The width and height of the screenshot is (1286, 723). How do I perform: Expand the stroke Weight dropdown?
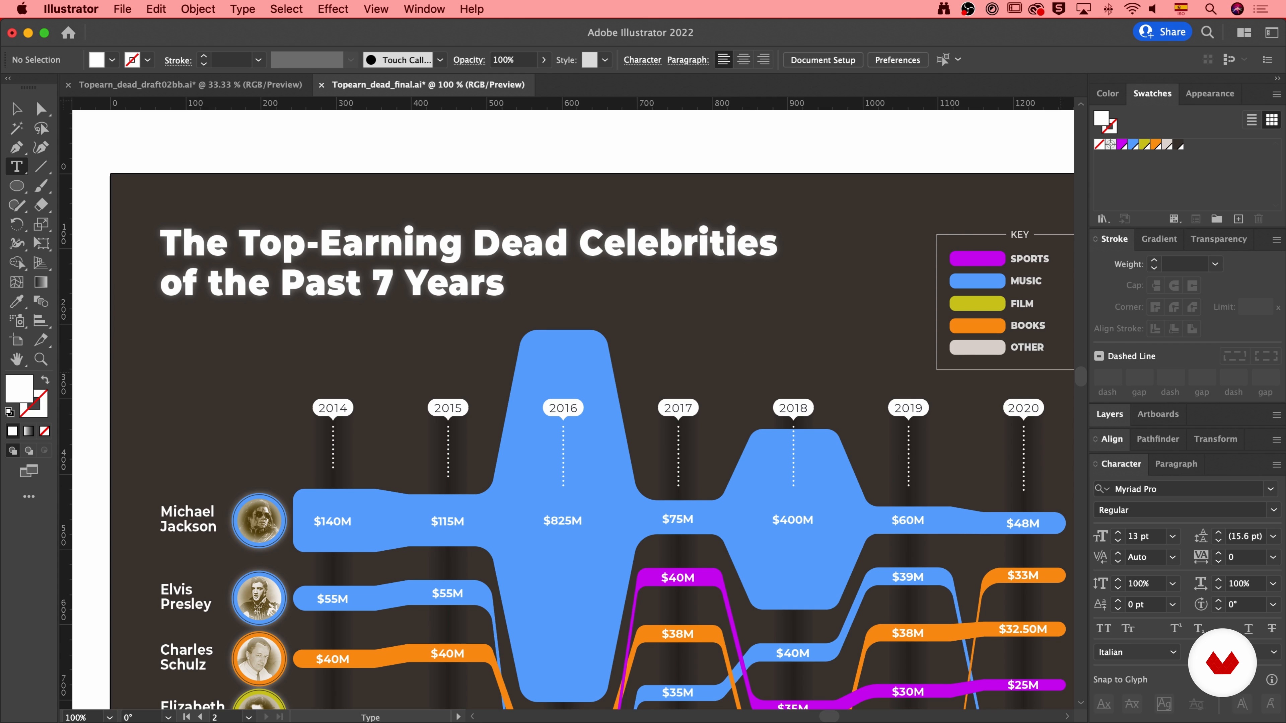1215,264
